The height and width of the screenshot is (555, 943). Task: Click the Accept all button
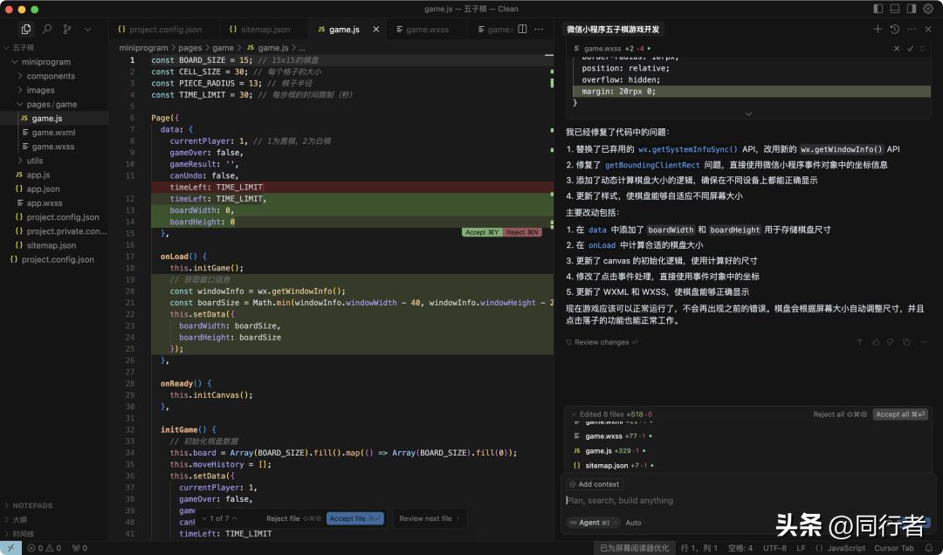pos(900,415)
